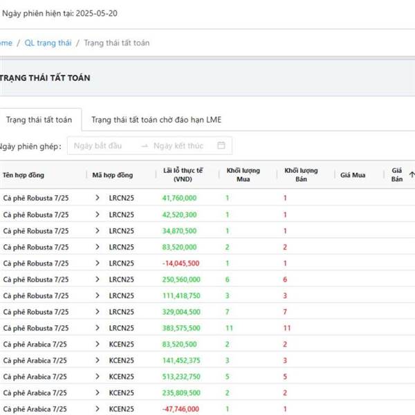Expand the Robusta row with profit 250,560,000

[98, 279]
